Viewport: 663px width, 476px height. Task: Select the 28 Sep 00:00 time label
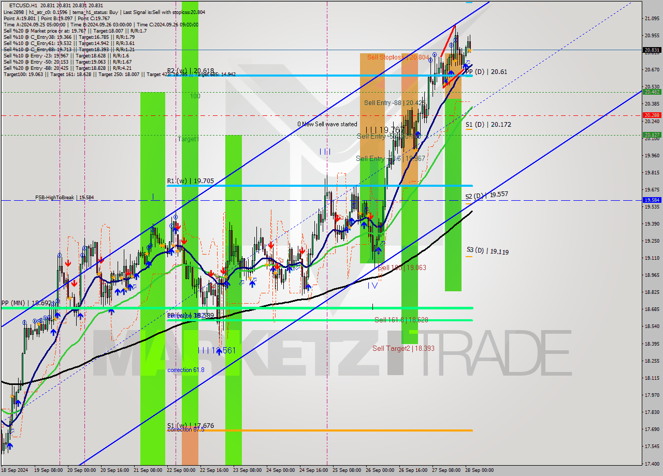[479, 471]
